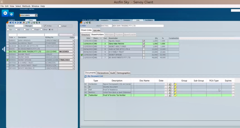
Task: Click the Sky Document Link icon
Action: (x=86, y=76)
